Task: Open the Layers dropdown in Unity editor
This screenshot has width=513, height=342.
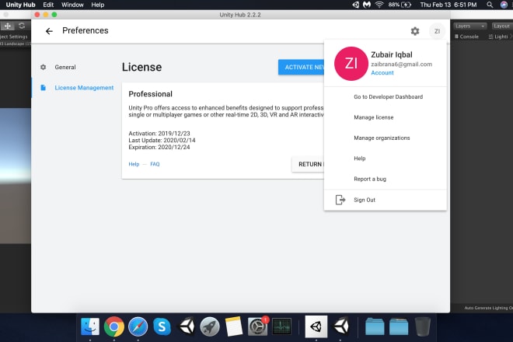Action: point(469,26)
